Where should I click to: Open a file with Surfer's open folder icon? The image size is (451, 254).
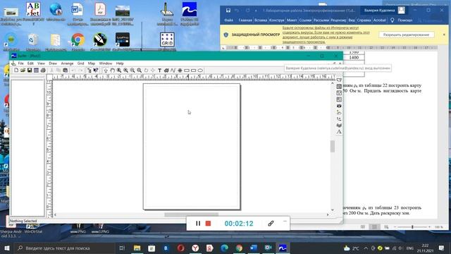(x=23, y=71)
